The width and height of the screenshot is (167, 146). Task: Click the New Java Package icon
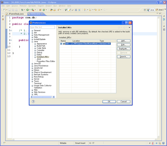pos(40,10)
